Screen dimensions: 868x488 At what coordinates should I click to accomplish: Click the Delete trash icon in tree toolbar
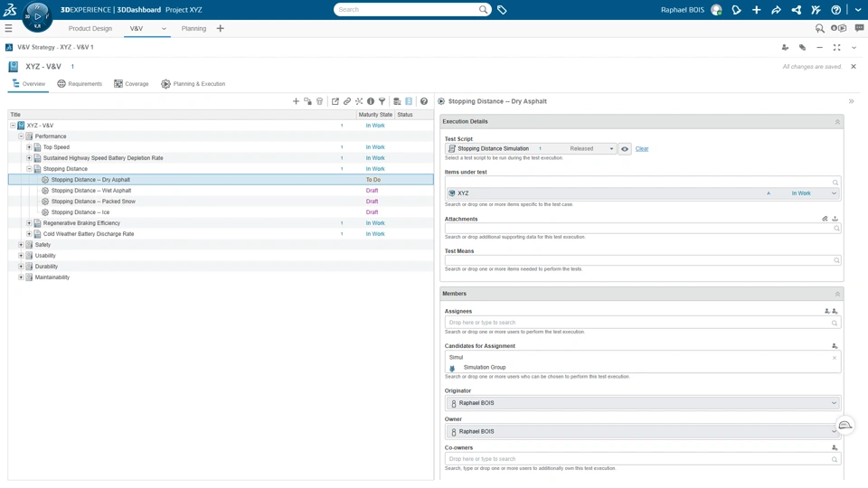319,101
